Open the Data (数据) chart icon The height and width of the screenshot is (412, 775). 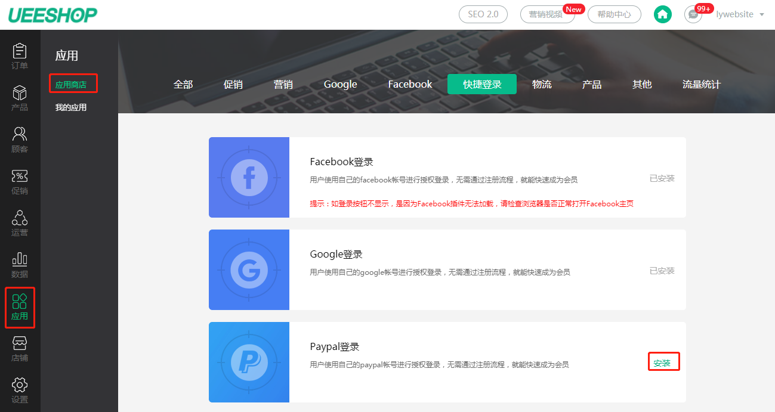coord(20,265)
